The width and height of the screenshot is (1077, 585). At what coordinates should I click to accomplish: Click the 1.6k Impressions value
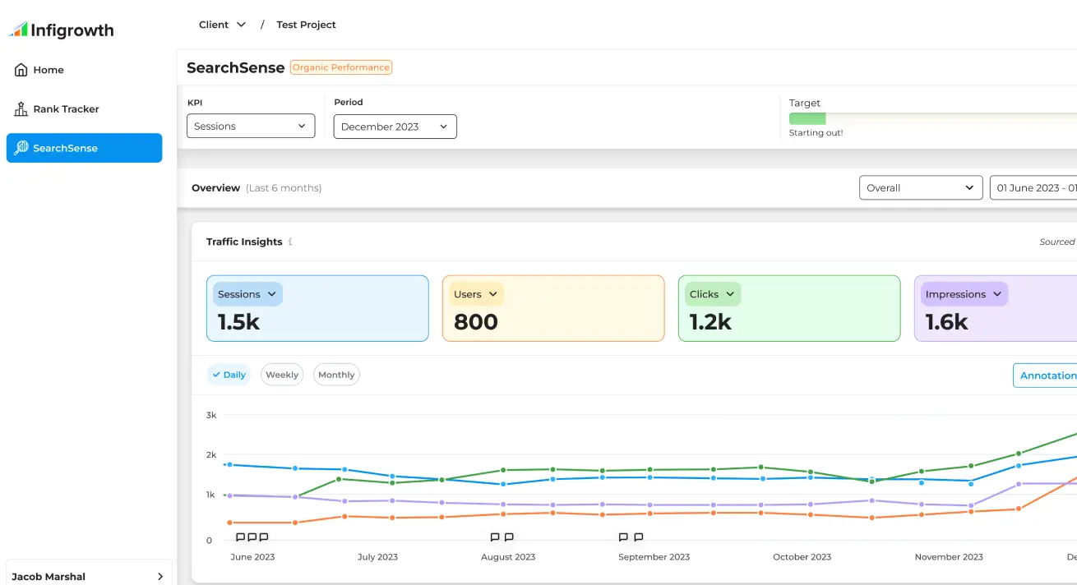pyautogui.click(x=947, y=322)
